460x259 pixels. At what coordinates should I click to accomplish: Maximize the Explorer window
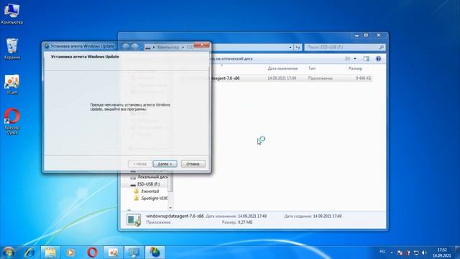click(366, 35)
